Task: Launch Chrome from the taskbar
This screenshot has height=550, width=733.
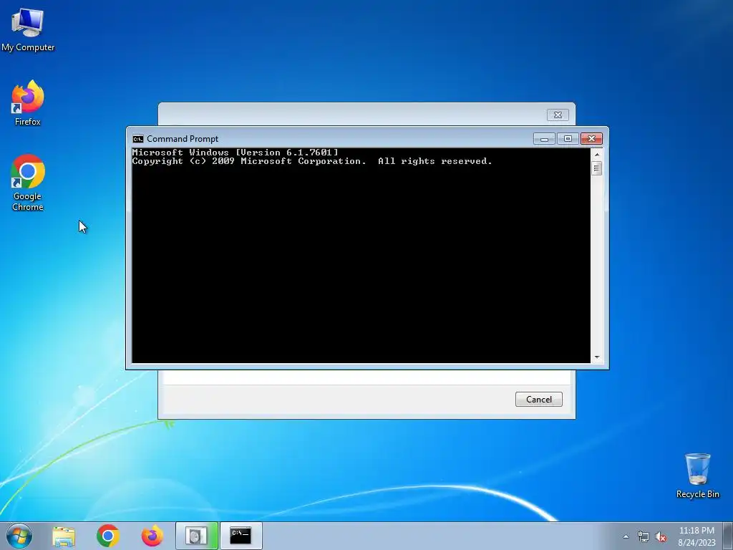Action: tap(108, 536)
